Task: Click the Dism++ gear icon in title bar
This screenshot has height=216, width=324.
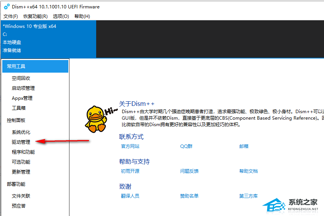Action: (x=6, y=6)
